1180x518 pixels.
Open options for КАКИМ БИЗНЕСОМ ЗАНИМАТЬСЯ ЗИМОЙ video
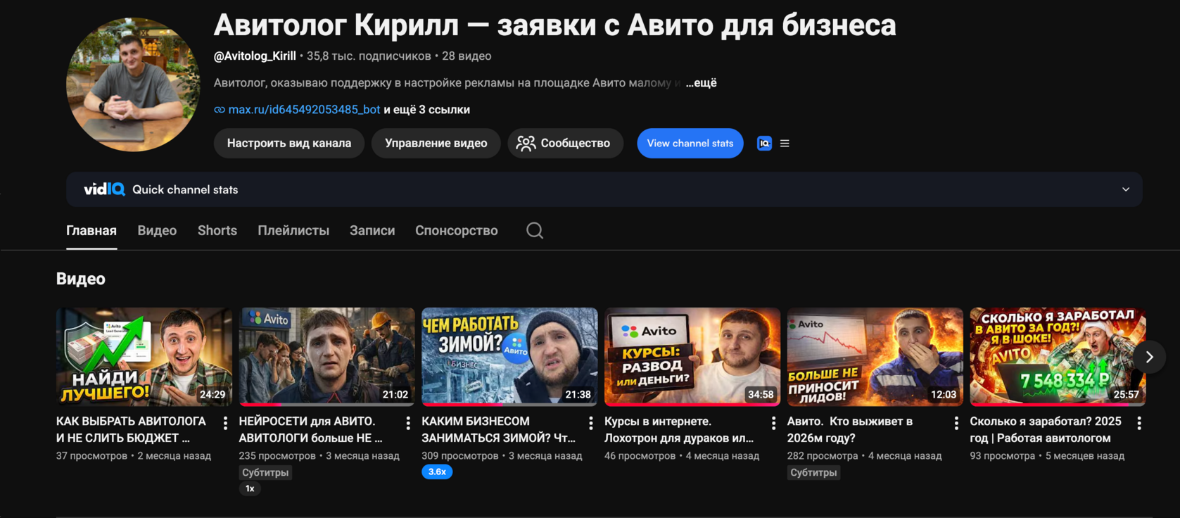point(591,423)
